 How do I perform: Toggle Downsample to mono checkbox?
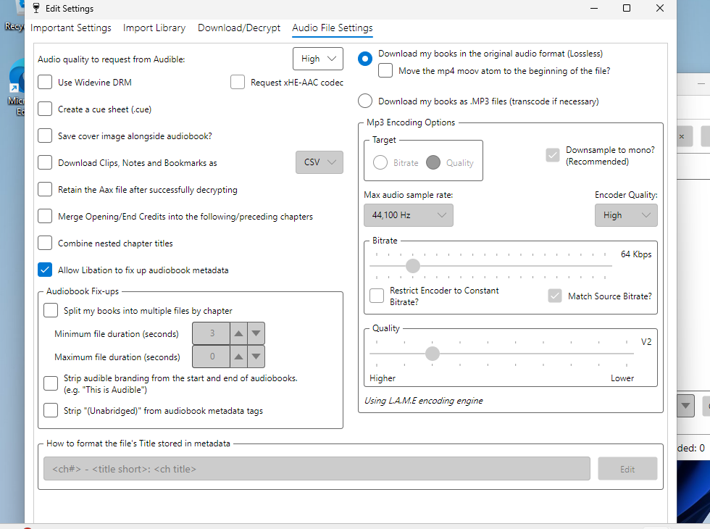coord(553,155)
